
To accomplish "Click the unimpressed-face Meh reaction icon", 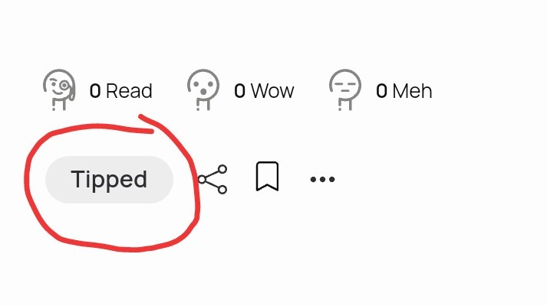I will point(345,90).
